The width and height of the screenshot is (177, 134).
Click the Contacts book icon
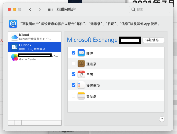[x=81, y=63]
